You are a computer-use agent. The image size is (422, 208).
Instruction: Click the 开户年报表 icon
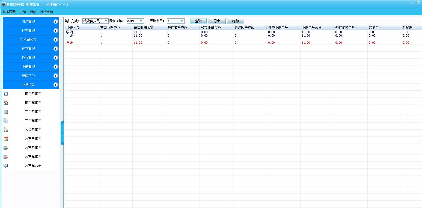pos(6,121)
